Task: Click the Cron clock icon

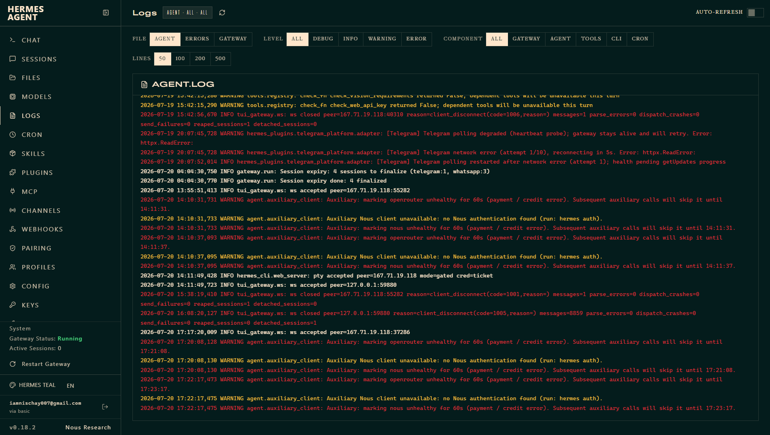Action: pos(13,134)
